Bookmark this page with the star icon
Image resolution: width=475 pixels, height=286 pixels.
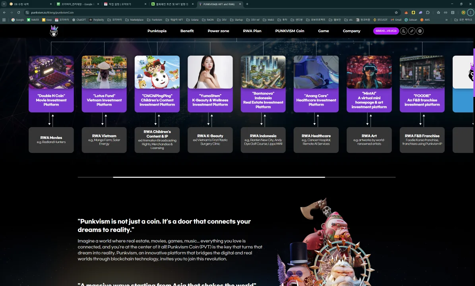tap(396, 12)
